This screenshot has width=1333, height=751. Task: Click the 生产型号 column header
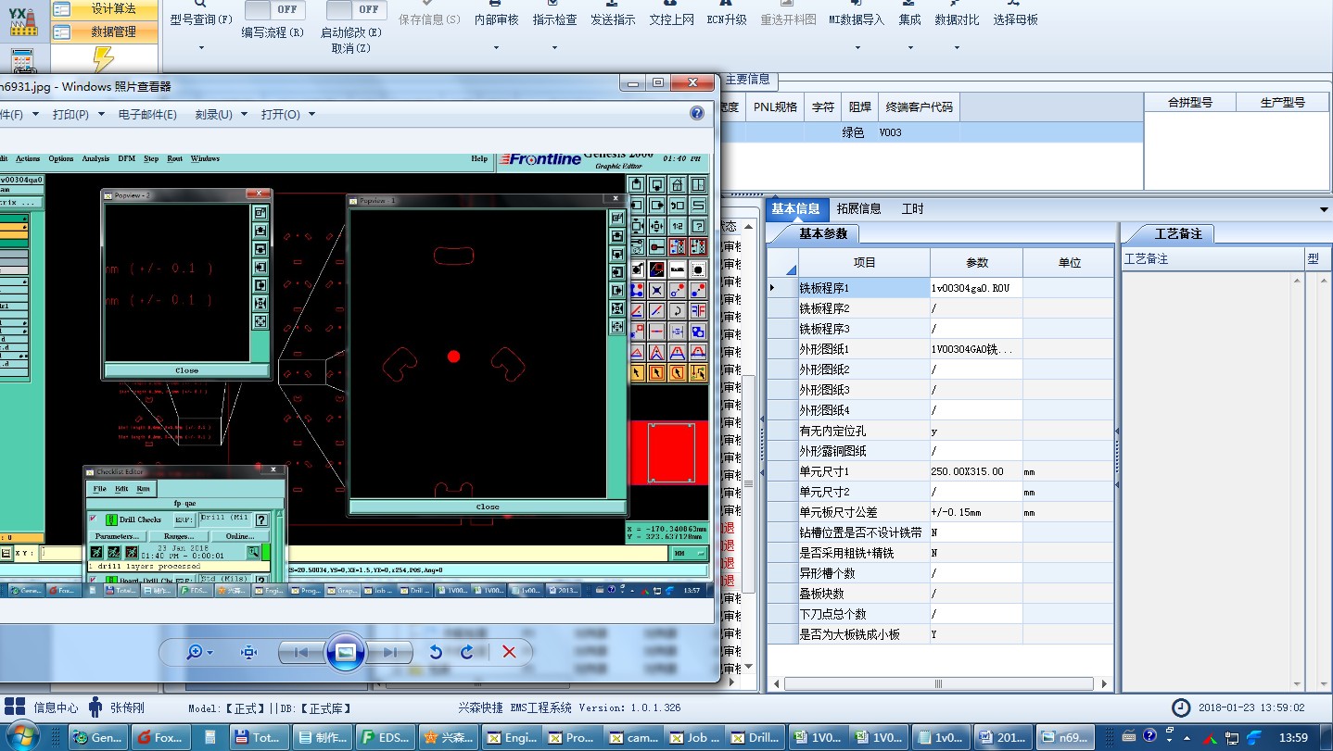[1283, 102]
